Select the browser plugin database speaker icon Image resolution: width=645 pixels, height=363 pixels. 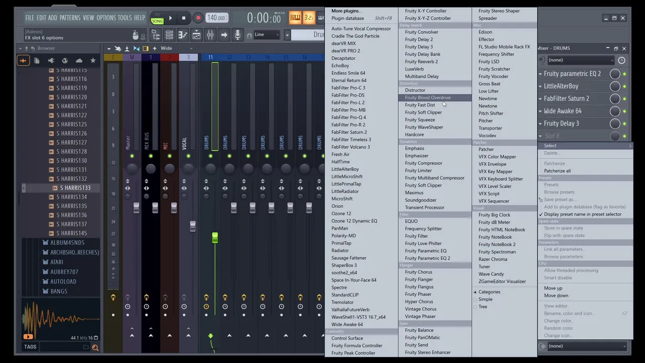(x=51, y=60)
